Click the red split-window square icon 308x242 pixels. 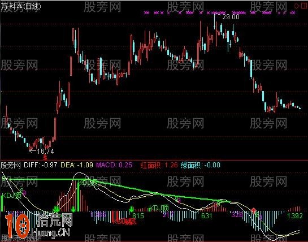[x=304, y=6]
